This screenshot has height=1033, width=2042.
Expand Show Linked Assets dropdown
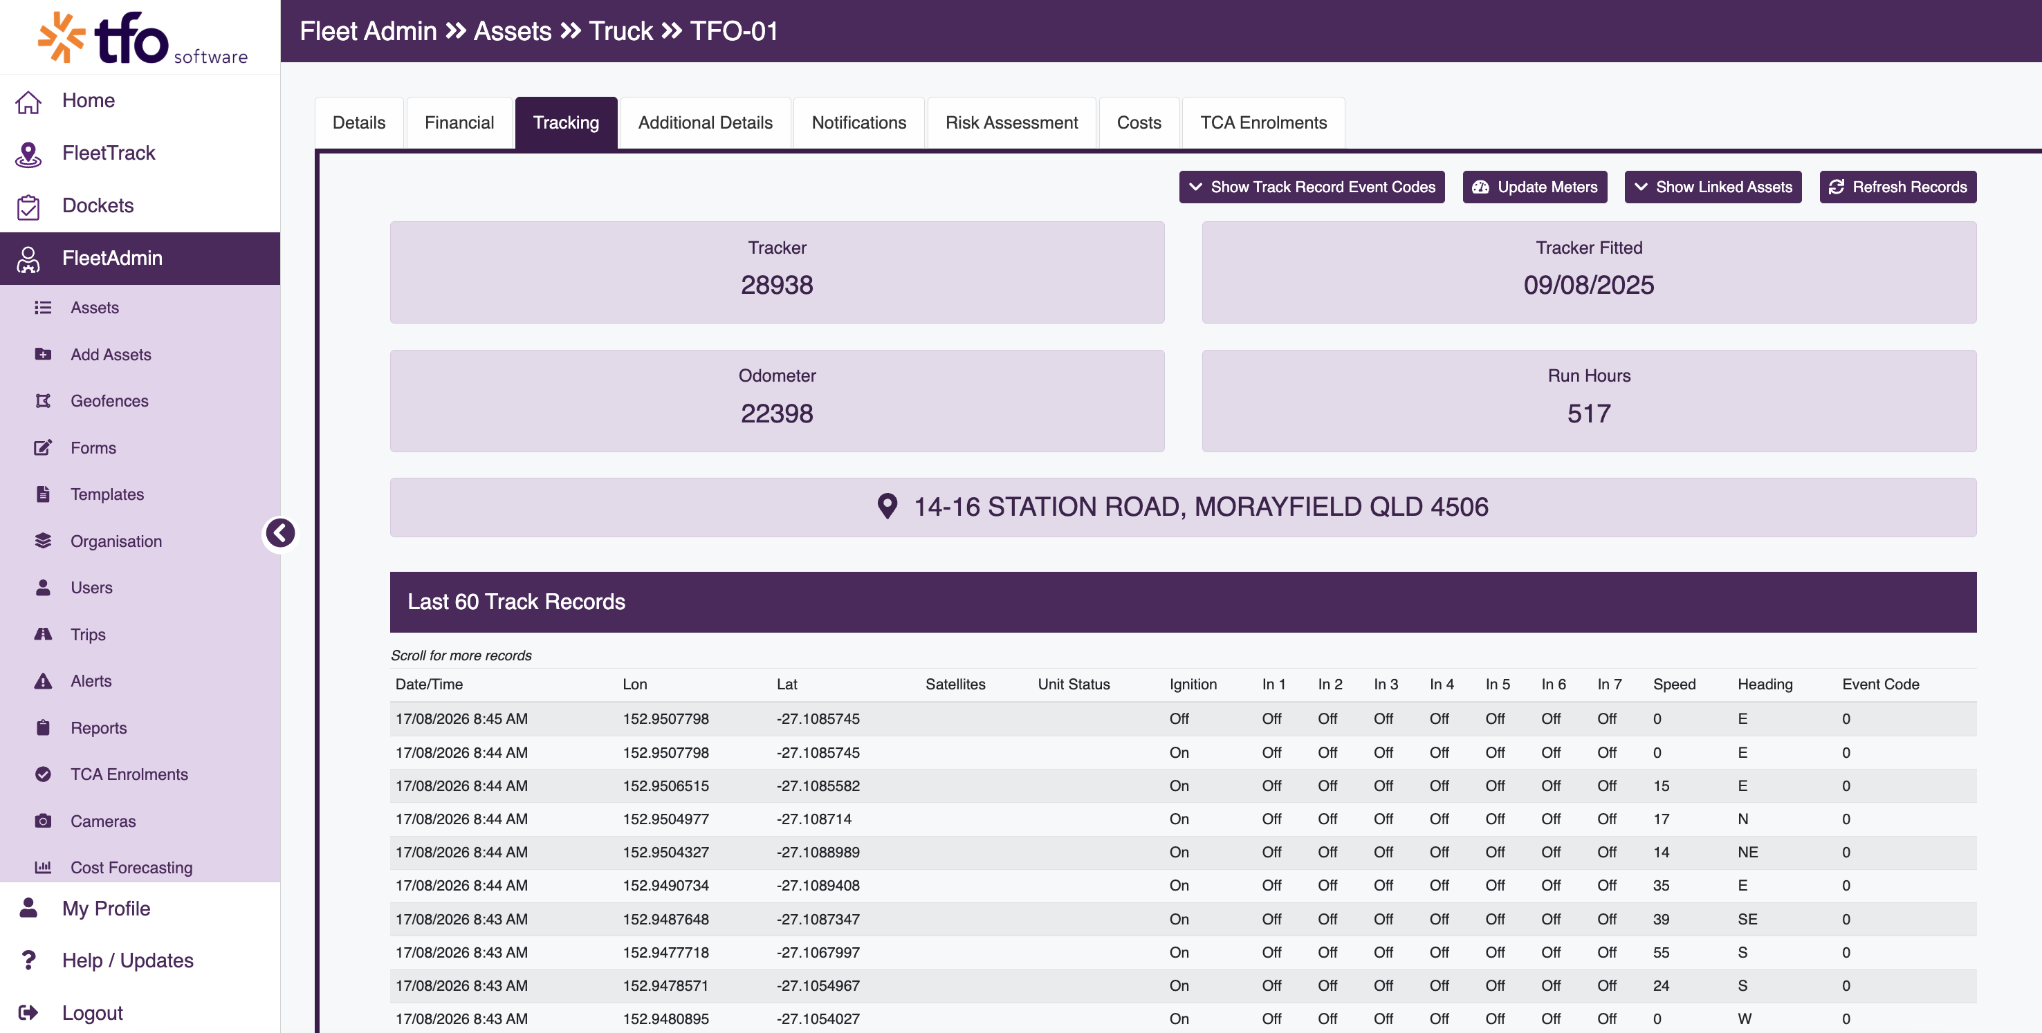pyautogui.click(x=1712, y=187)
